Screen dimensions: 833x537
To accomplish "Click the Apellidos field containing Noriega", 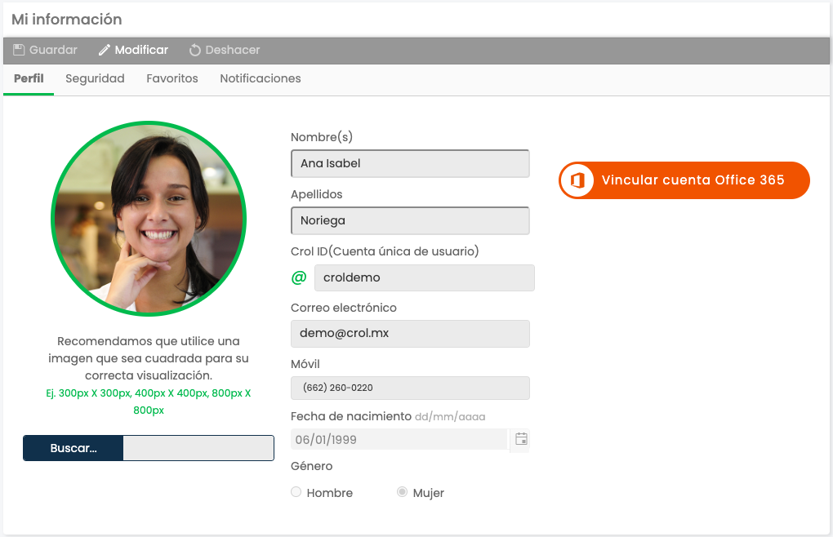I will (x=410, y=220).
